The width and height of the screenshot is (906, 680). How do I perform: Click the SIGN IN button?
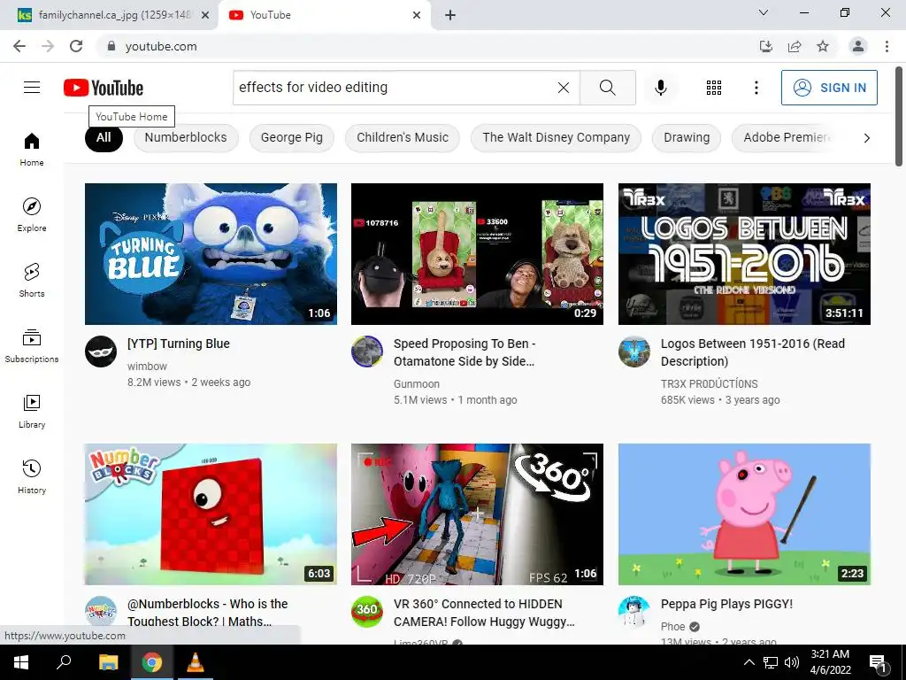coord(829,88)
